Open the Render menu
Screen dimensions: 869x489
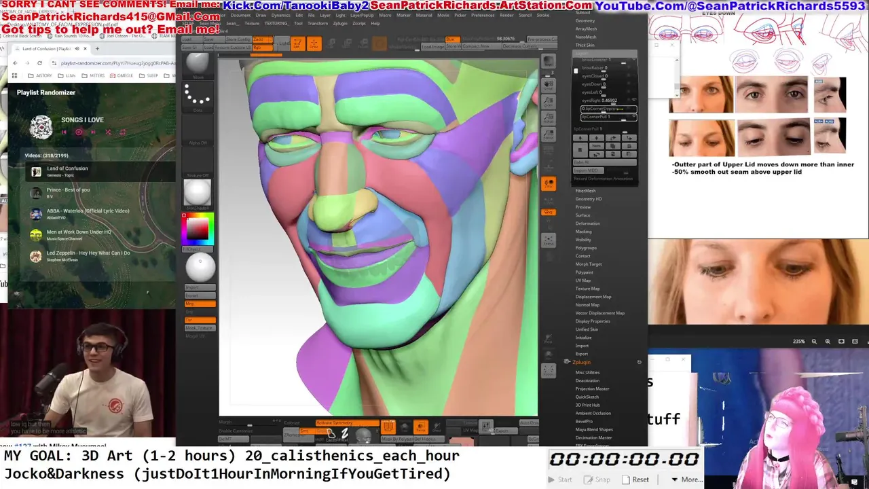point(506,15)
